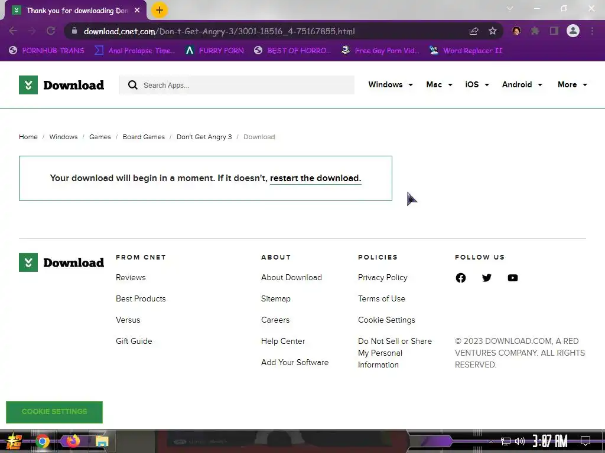
Task: Open the Board Games breadcrumb link
Action: coord(144,137)
